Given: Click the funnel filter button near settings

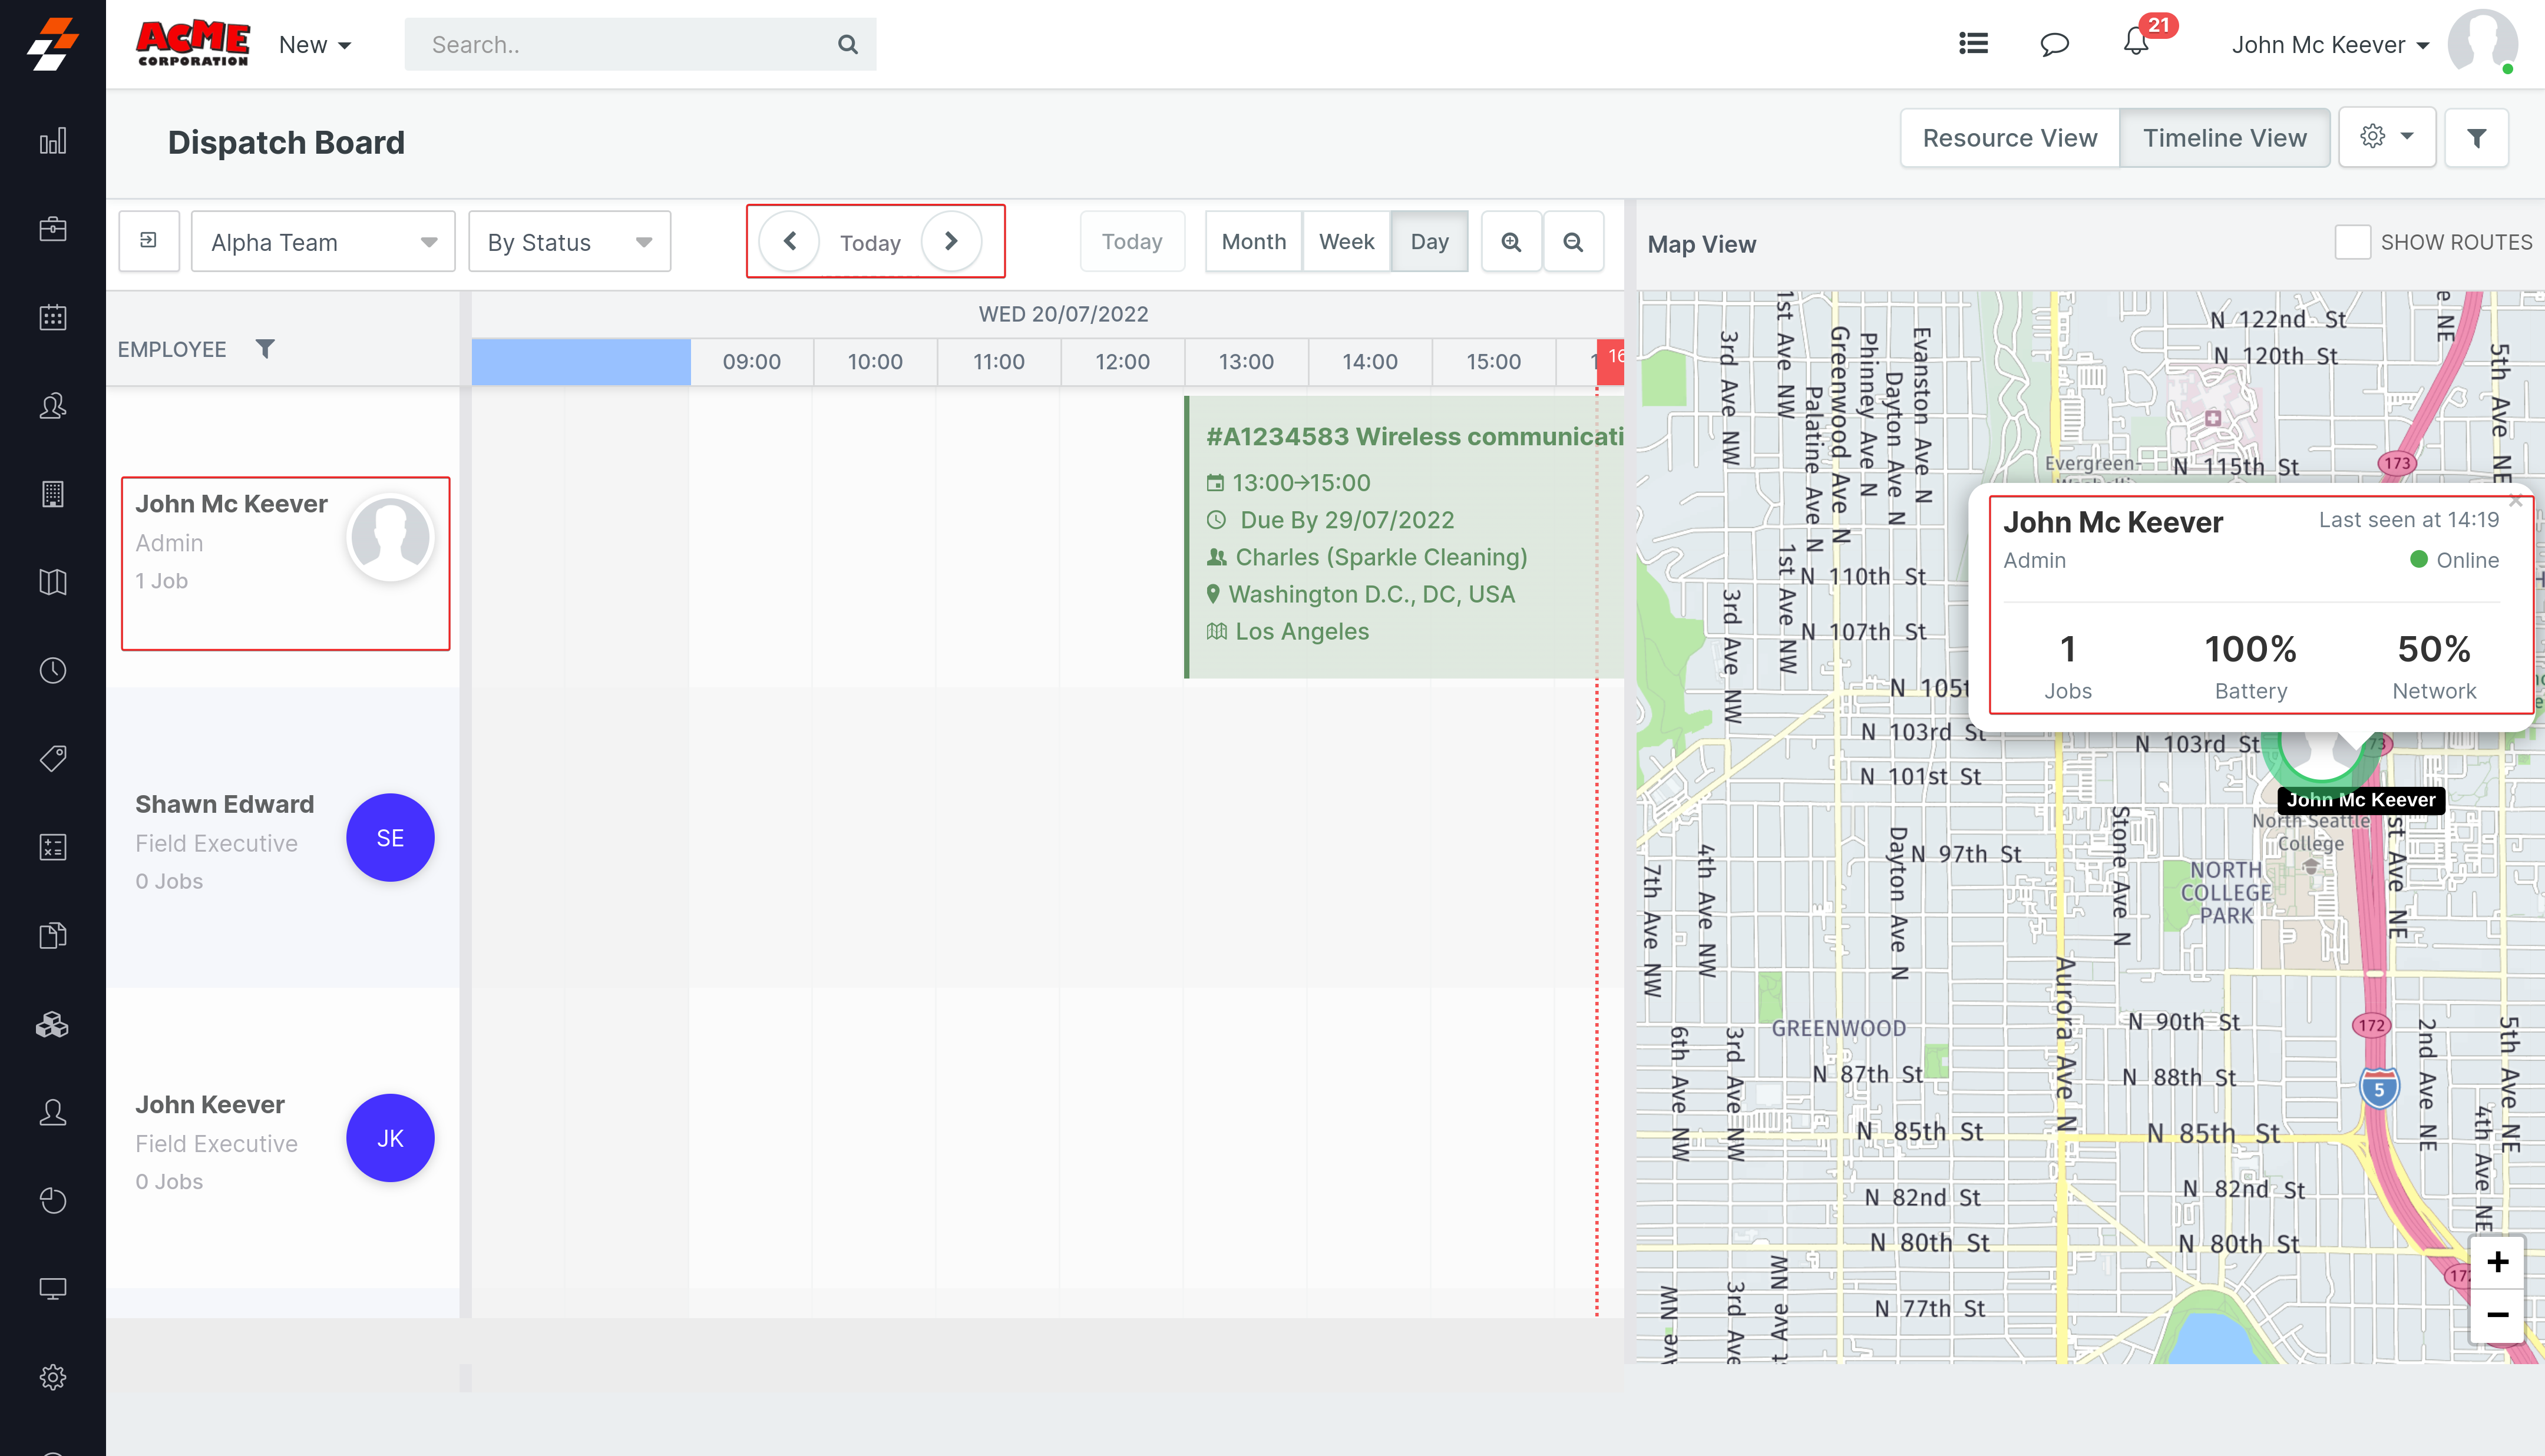Looking at the screenshot, I should (2476, 138).
